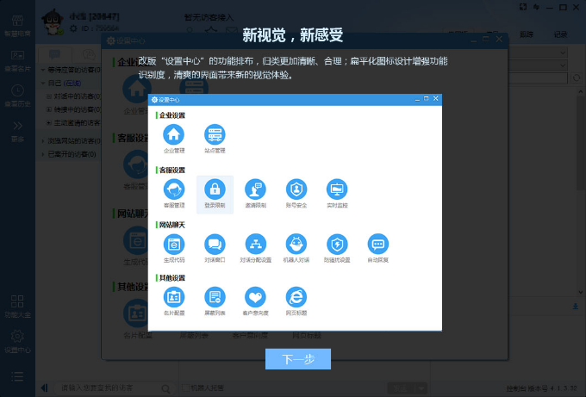Open the 生成代码 icon
The image size is (586, 397).
click(174, 243)
